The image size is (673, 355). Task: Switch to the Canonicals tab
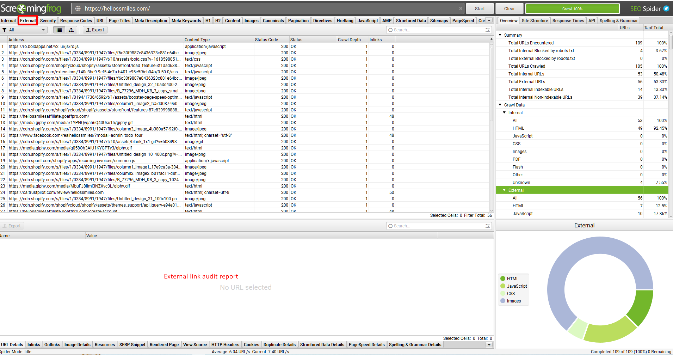[x=273, y=20]
